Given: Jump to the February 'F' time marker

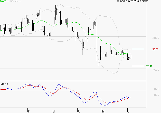Looking at the screenshot, I should (29, 111).
